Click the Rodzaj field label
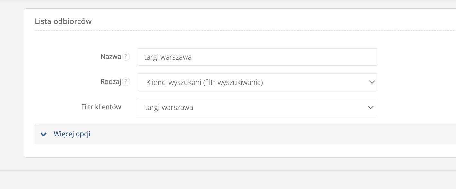 pos(111,82)
